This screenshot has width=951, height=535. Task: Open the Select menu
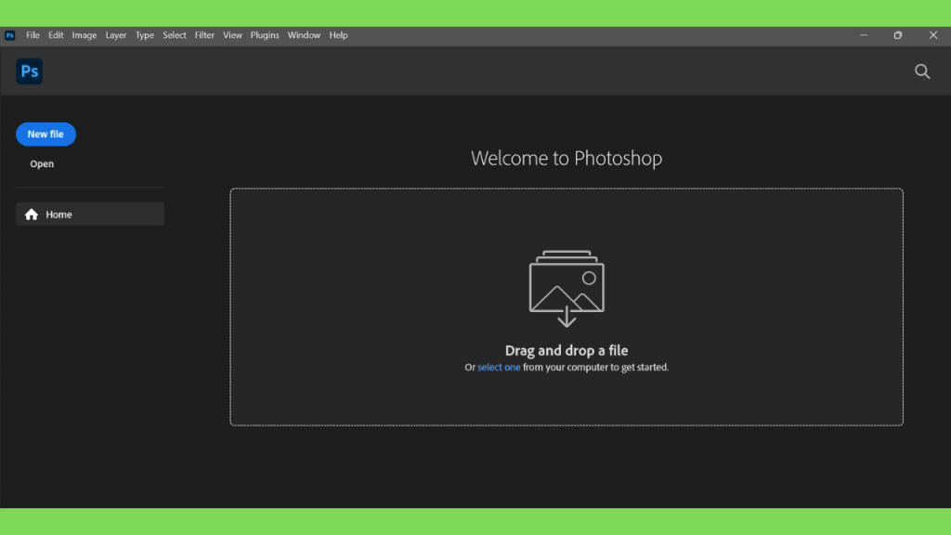174,35
